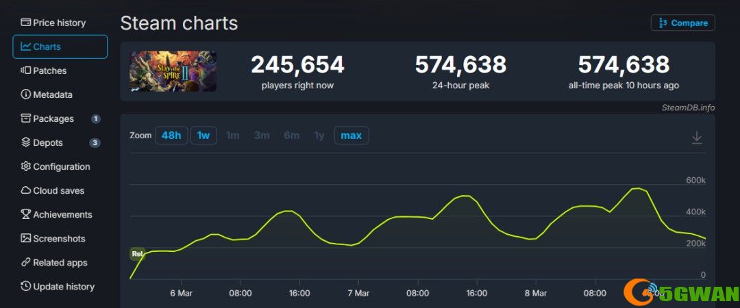The height and width of the screenshot is (308, 740).
Task: Click the Patches icon
Action: [26, 70]
